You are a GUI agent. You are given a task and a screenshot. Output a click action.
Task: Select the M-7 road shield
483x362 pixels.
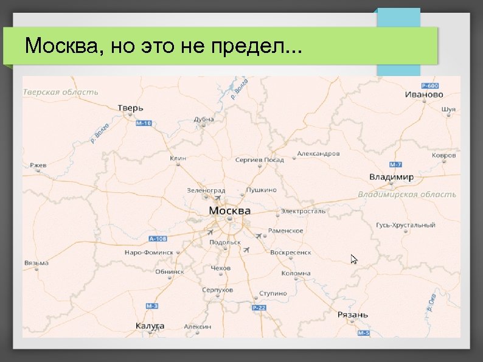395,164
